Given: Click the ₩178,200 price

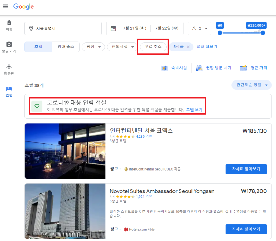Looking at the screenshot, I should click(254, 191).
